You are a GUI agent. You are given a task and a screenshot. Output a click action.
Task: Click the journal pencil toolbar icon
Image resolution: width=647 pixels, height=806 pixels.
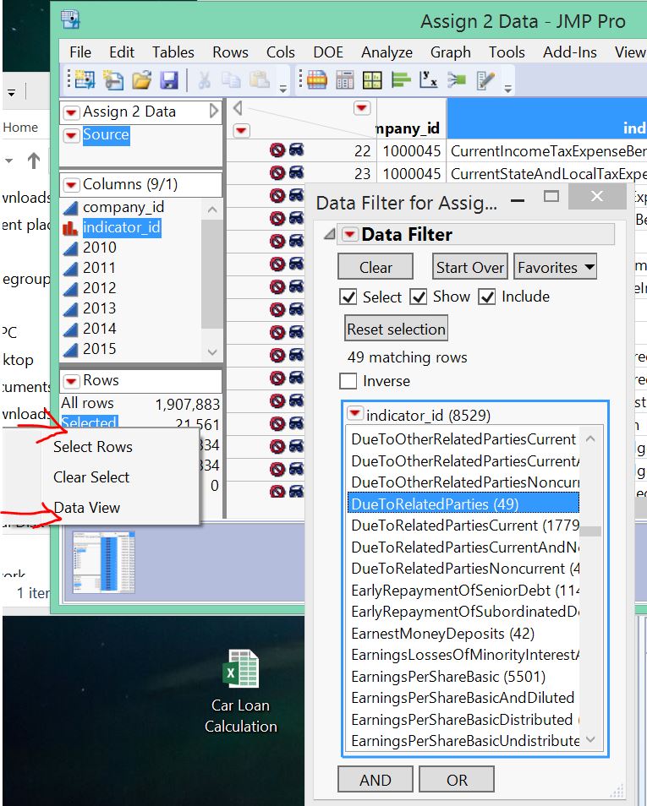click(485, 80)
